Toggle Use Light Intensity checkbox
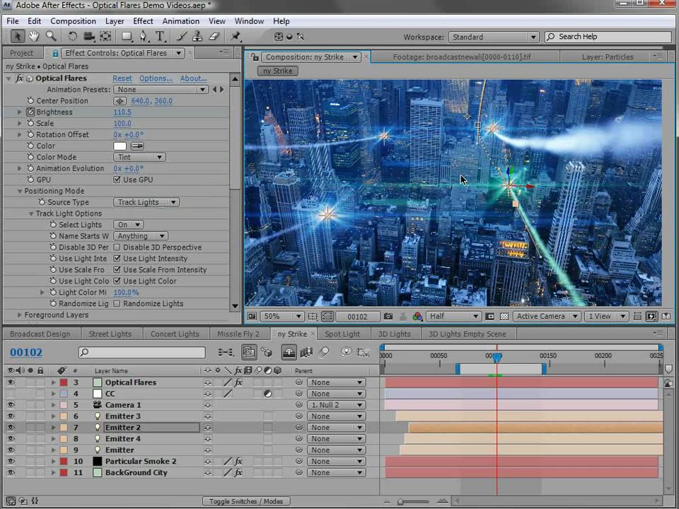The width and height of the screenshot is (679, 509). point(117,259)
